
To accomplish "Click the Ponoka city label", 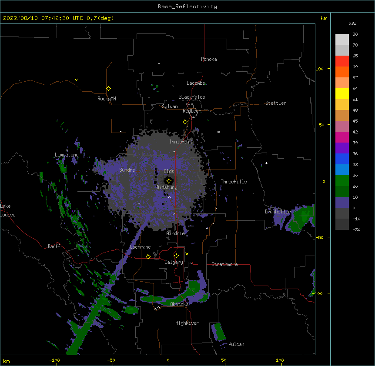I will pos(209,59).
